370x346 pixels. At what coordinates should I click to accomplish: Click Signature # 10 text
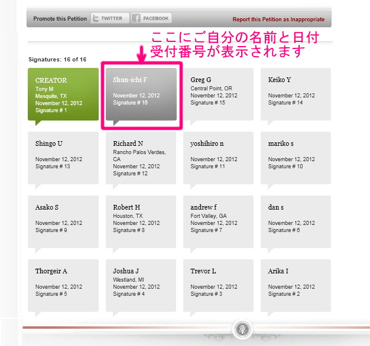(x=285, y=167)
